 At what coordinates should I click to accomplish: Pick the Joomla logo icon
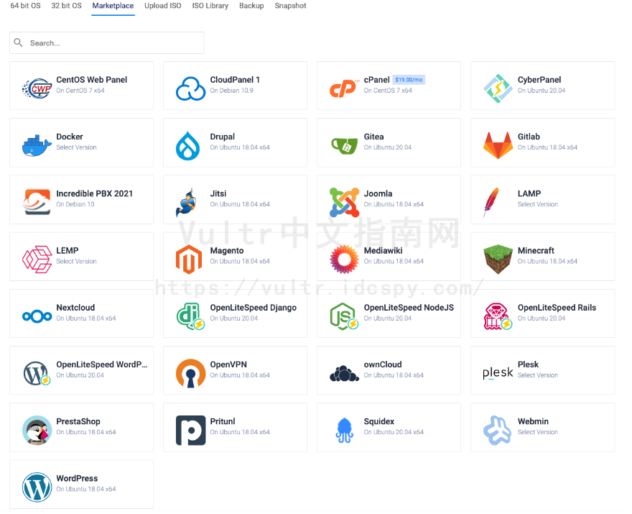344,202
